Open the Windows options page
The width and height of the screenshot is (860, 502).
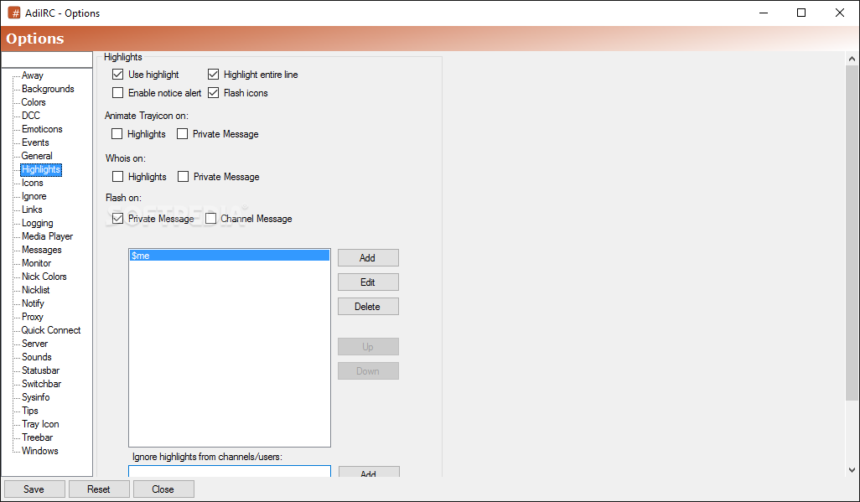40,451
